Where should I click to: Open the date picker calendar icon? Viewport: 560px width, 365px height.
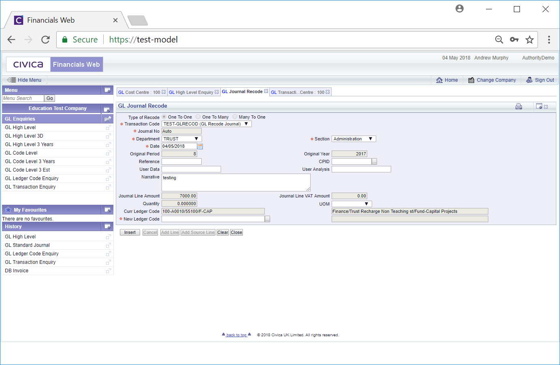pyautogui.click(x=200, y=146)
